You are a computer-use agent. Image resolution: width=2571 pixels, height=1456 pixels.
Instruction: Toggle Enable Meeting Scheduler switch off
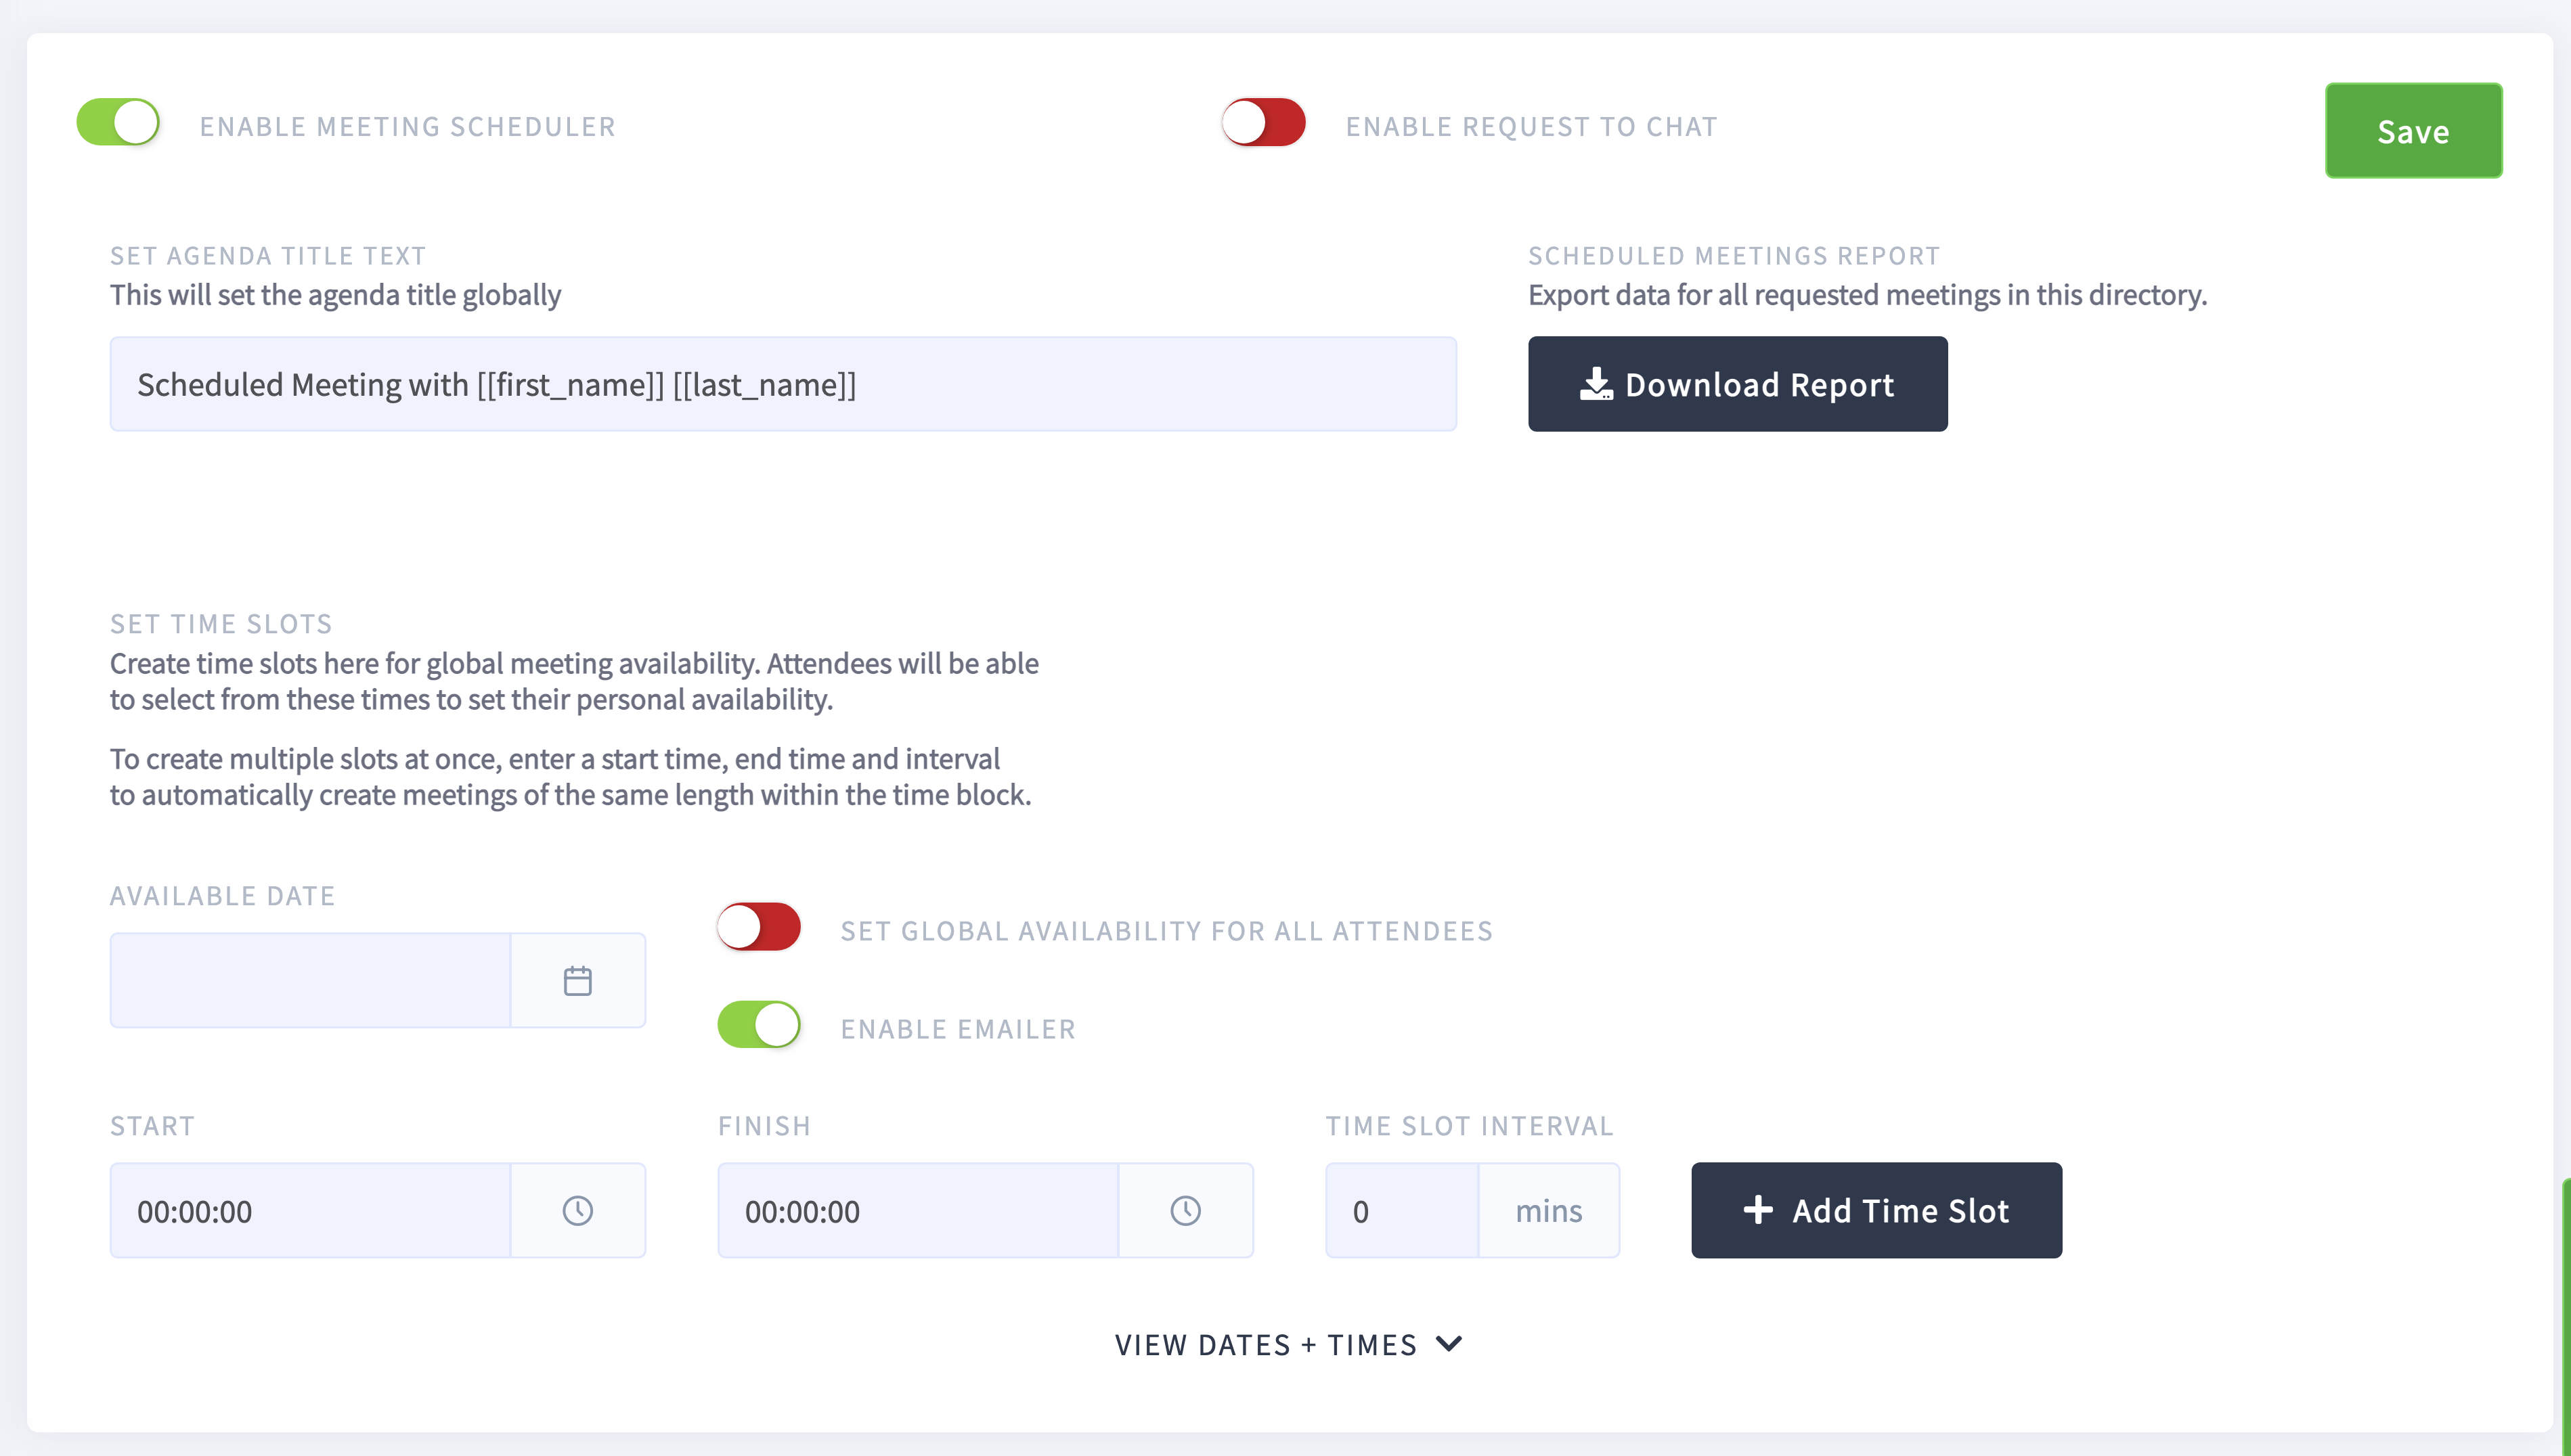tap(118, 122)
